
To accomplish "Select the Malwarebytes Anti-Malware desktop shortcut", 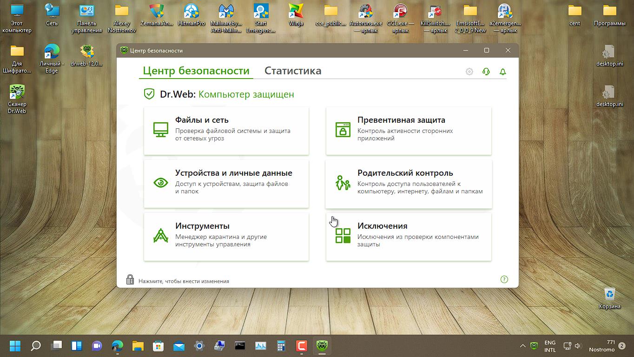I will click(226, 18).
